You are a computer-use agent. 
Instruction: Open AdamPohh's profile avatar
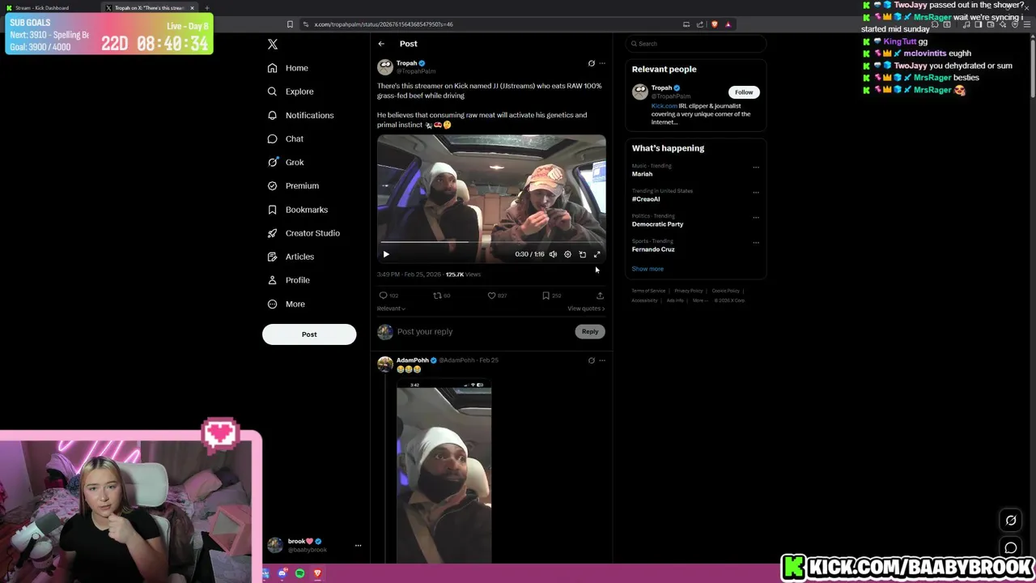[385, 364]
